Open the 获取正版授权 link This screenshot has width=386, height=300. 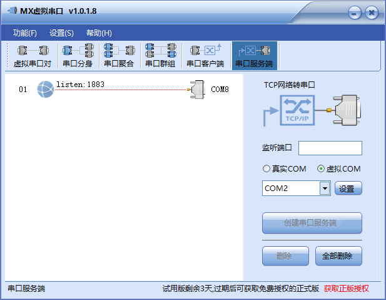click(x=346, y=289)
